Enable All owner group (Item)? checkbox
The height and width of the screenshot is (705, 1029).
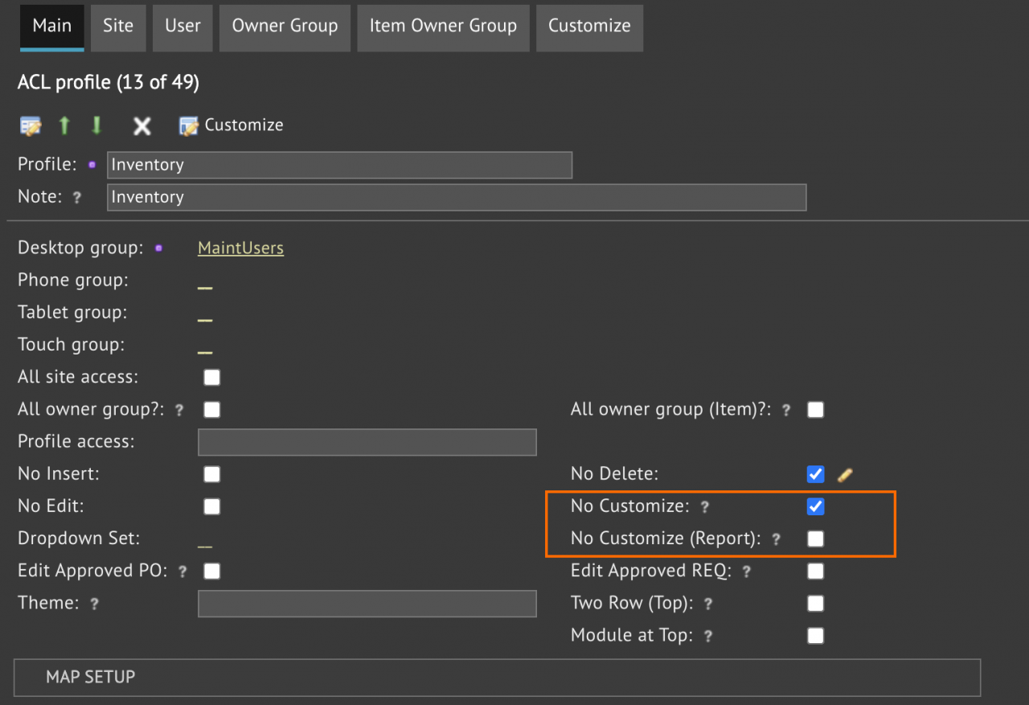(x=816, y=410)
